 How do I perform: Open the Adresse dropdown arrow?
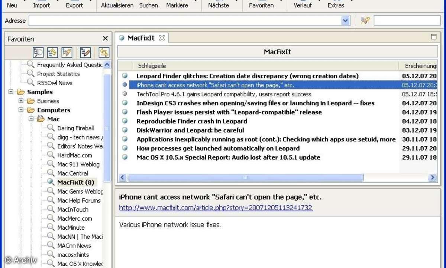(x=346, y=20)
